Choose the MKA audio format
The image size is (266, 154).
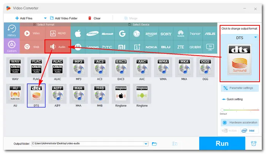pos(184,67)
